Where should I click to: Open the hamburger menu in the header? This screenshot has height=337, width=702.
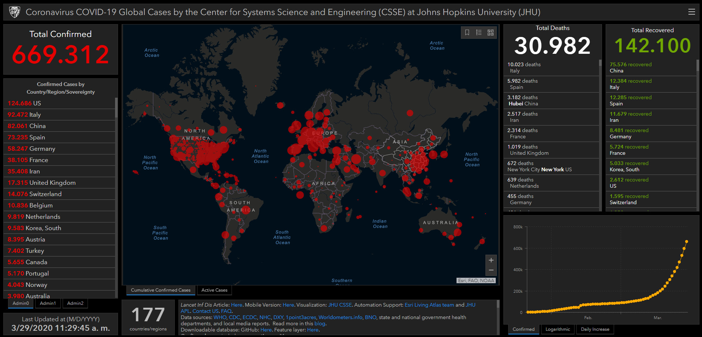pyautogui.click(x=691, y=12)
